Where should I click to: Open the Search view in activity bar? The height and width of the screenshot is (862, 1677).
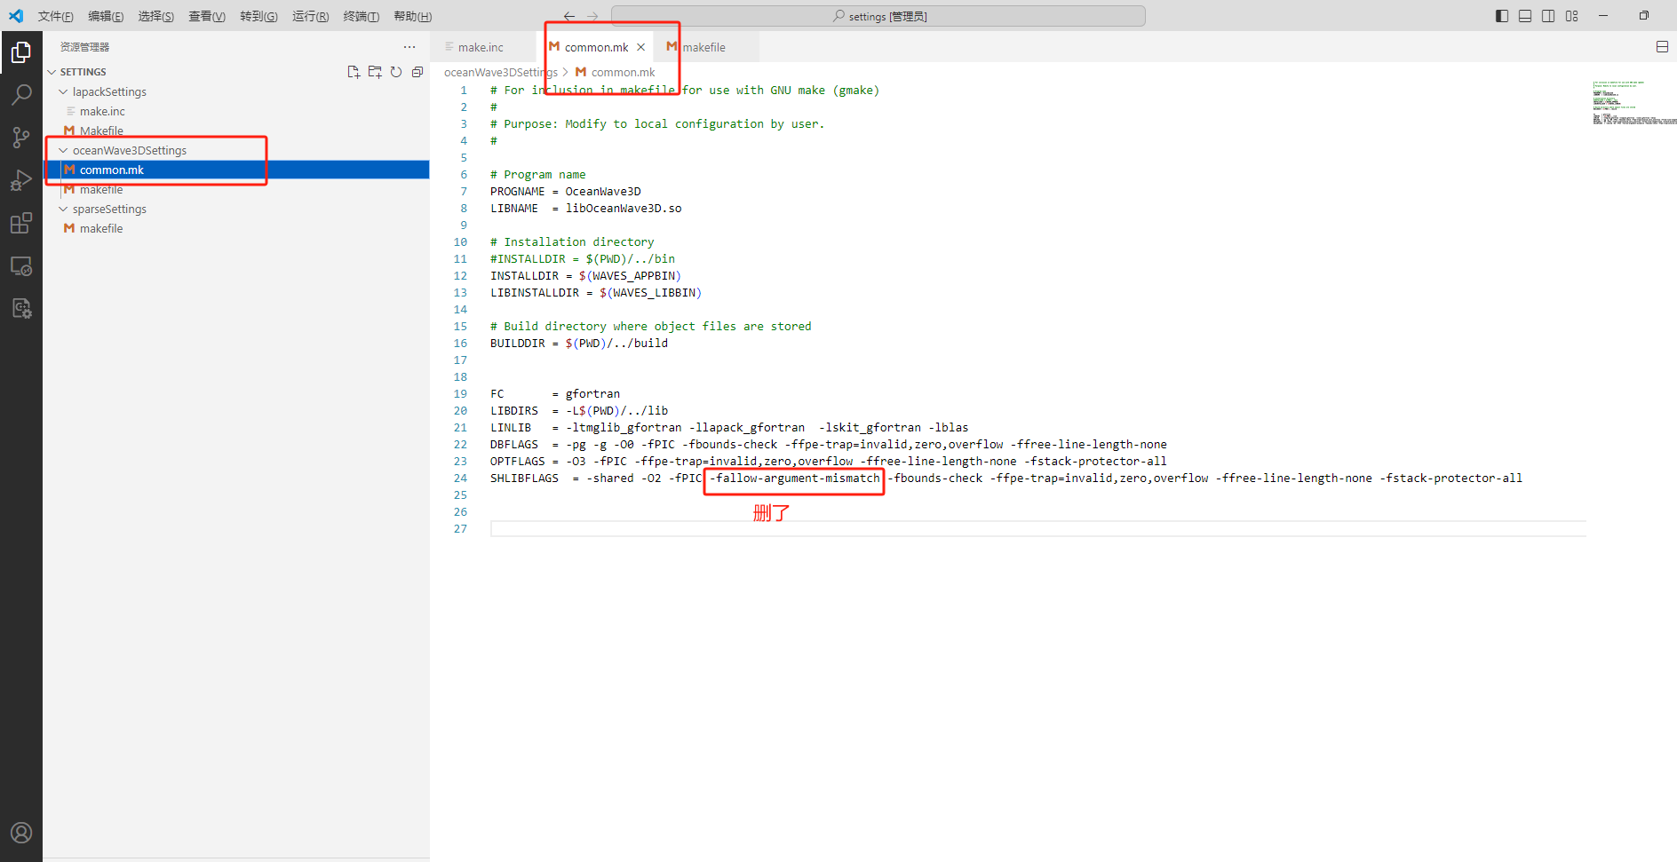(x=21, y=94)
